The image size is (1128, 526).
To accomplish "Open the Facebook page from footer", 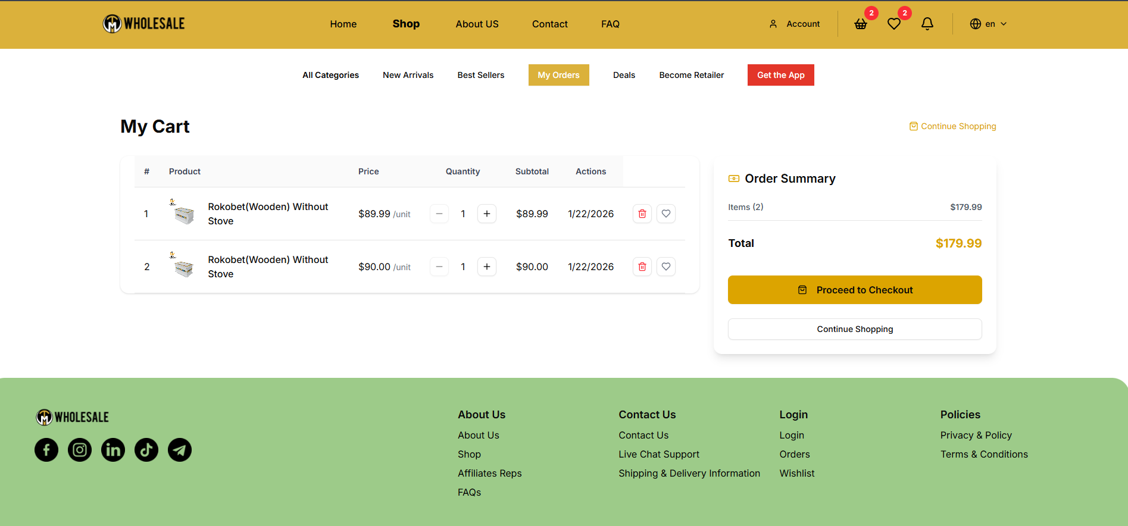I will tap(46, 450).
